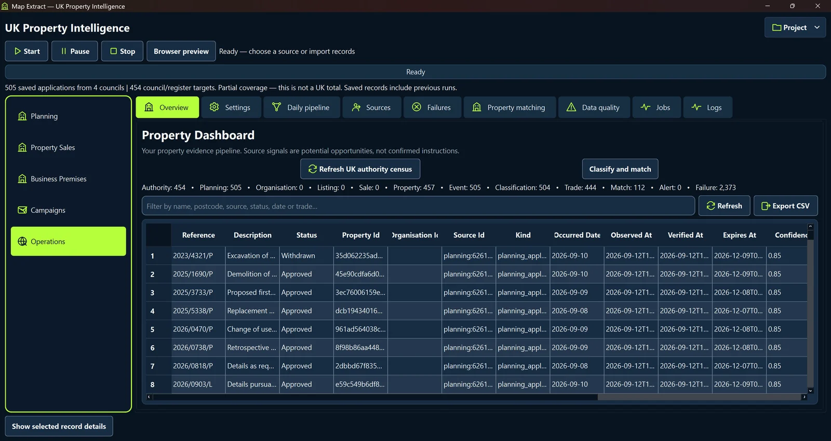831x441 pixels.
Task: Expand the Project dropdown chevron
Action: click(817, 27)
